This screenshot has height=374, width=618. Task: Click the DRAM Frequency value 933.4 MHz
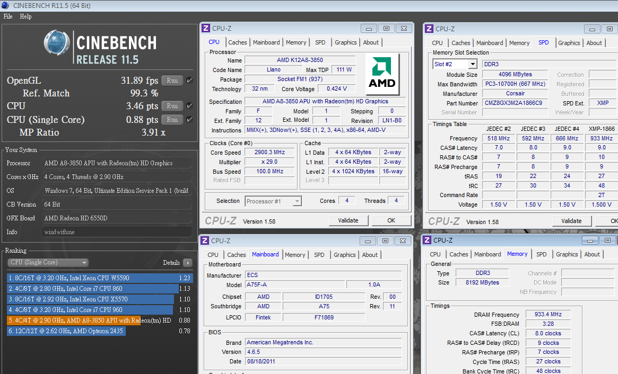(548, 314)
